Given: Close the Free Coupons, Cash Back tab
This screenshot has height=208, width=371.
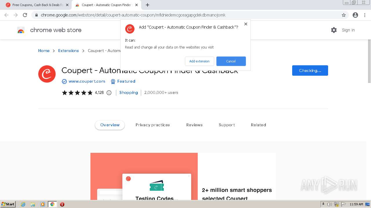Looking at the screenshot, I should tap(67, 5).
